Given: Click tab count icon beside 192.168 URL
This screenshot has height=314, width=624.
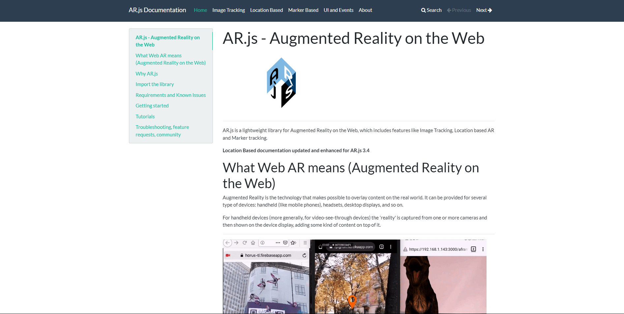Looking at the screenshot, I should point(474,249).
